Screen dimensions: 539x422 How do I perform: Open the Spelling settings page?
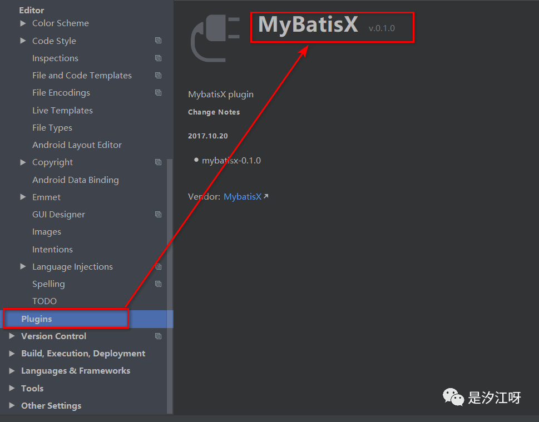point(48,284)
